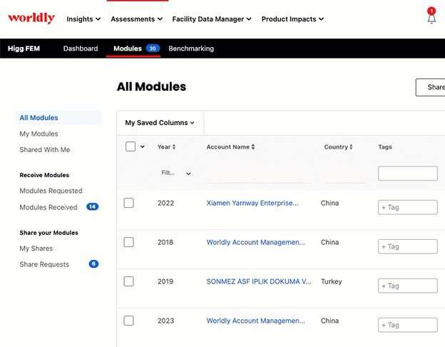This screenshot has width=445, height=347.
Task: Sort by Account Name column arrows
Action: (253, 147)
